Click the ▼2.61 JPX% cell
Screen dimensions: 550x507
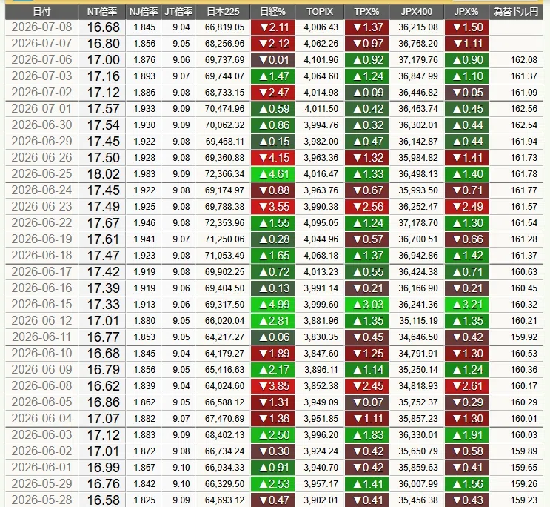click(467, 385)
